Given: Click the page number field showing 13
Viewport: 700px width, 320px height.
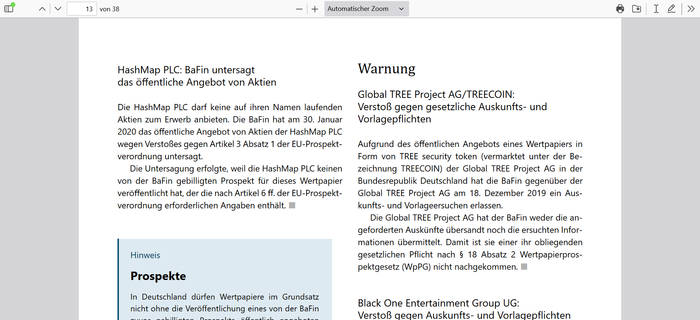Looking at the screenshot, I should [82, 9].
